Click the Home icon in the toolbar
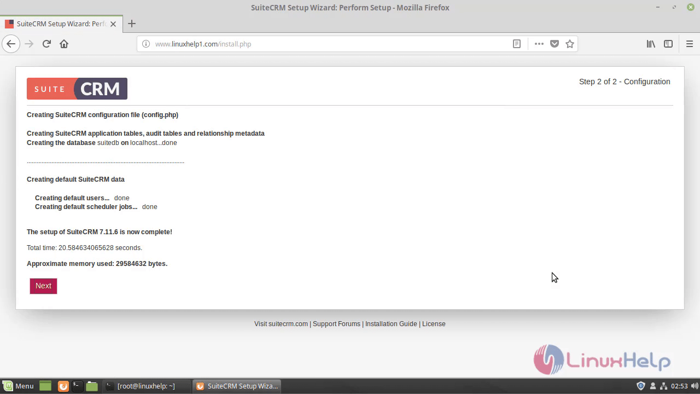Image resolution: width=700 pixels, height=394 pixels. (65, 44)
